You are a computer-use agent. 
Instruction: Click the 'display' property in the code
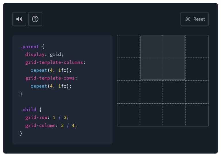click(35, 54)
